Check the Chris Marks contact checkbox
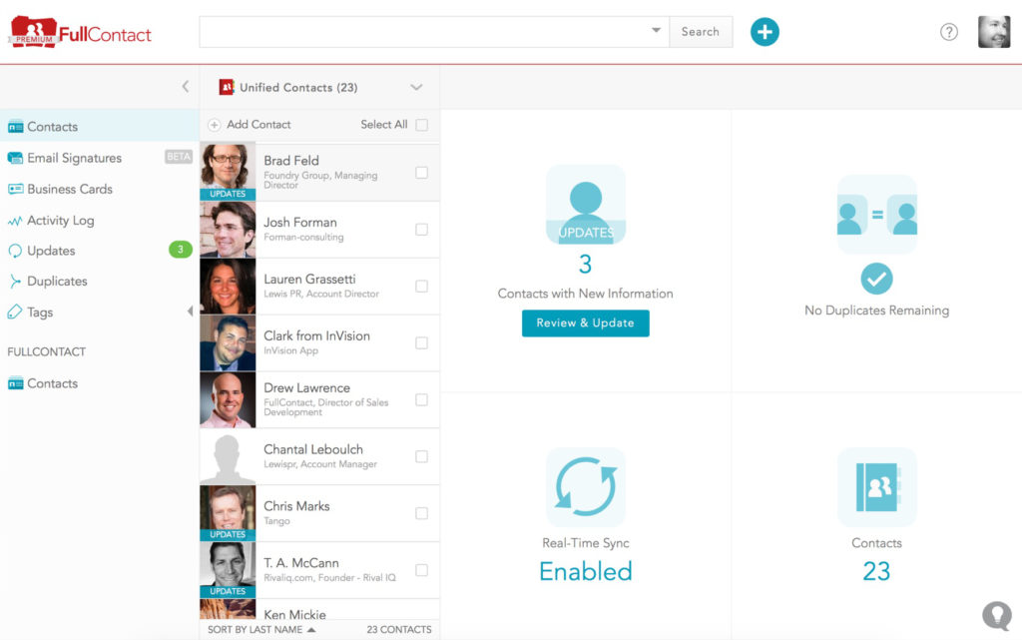 click(422, 513)
